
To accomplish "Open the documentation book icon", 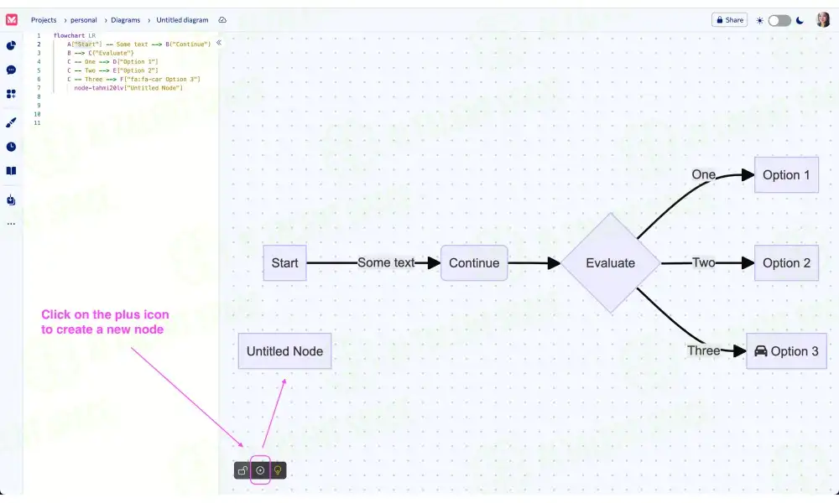I will tap(10, 170).
